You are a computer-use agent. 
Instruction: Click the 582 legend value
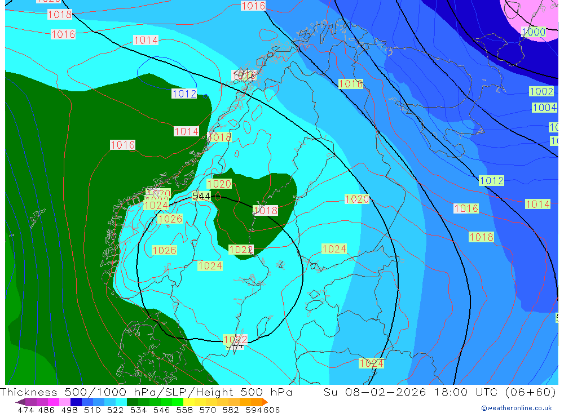click(x=231, y=410)
